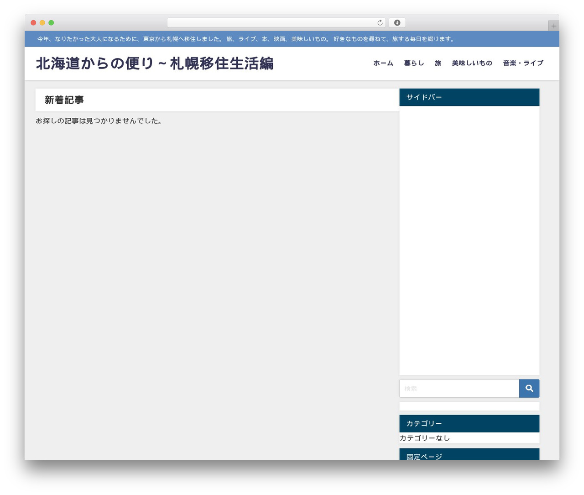Focus the 検索 search input field
The height and width of the screenshot is (495, 584).
(x=459, y=389)
